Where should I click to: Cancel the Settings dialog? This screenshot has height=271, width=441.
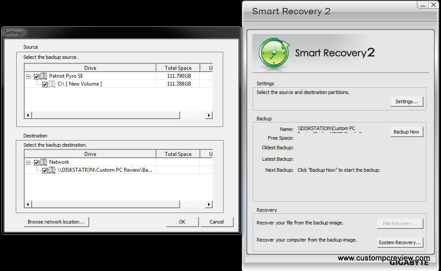click(217, 222)
